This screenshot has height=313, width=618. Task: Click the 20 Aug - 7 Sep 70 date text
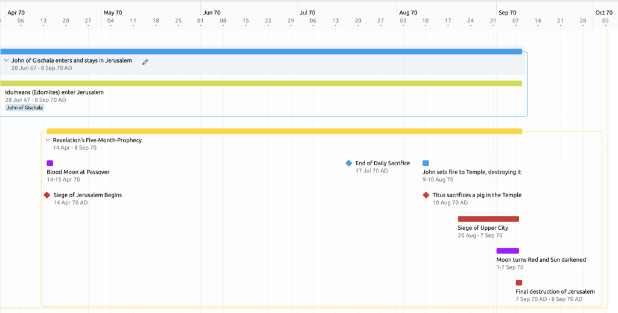point(480,235)
